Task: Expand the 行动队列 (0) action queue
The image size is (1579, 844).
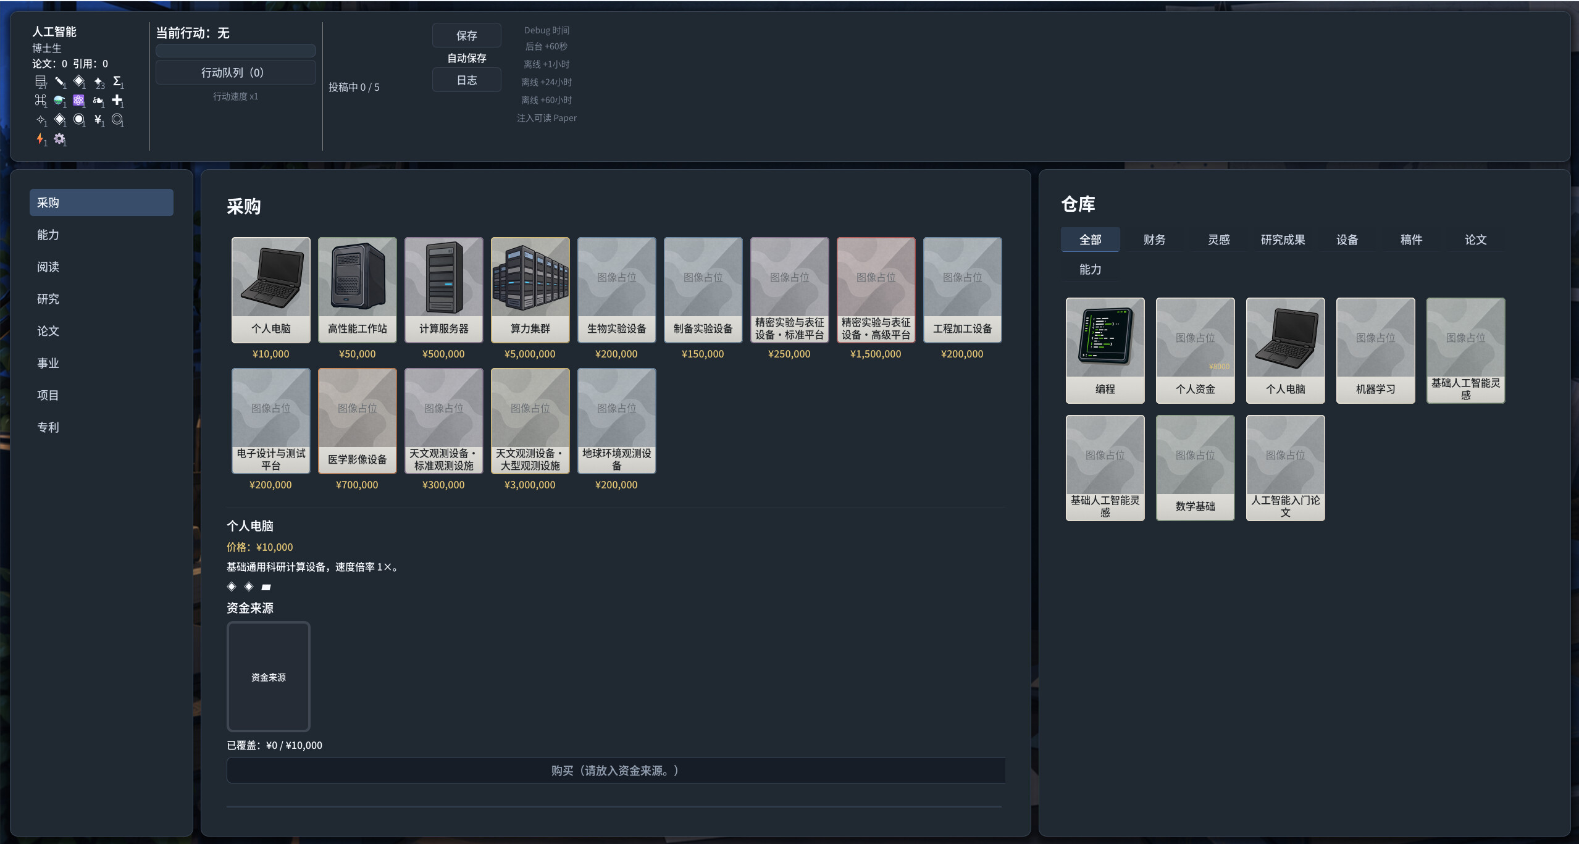Action: coord(235,72)
